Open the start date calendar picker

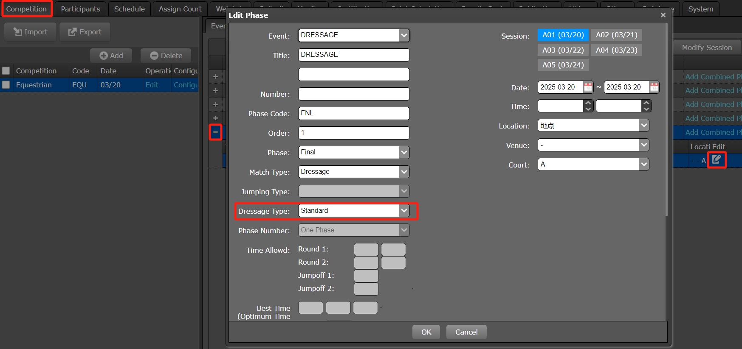588,87
